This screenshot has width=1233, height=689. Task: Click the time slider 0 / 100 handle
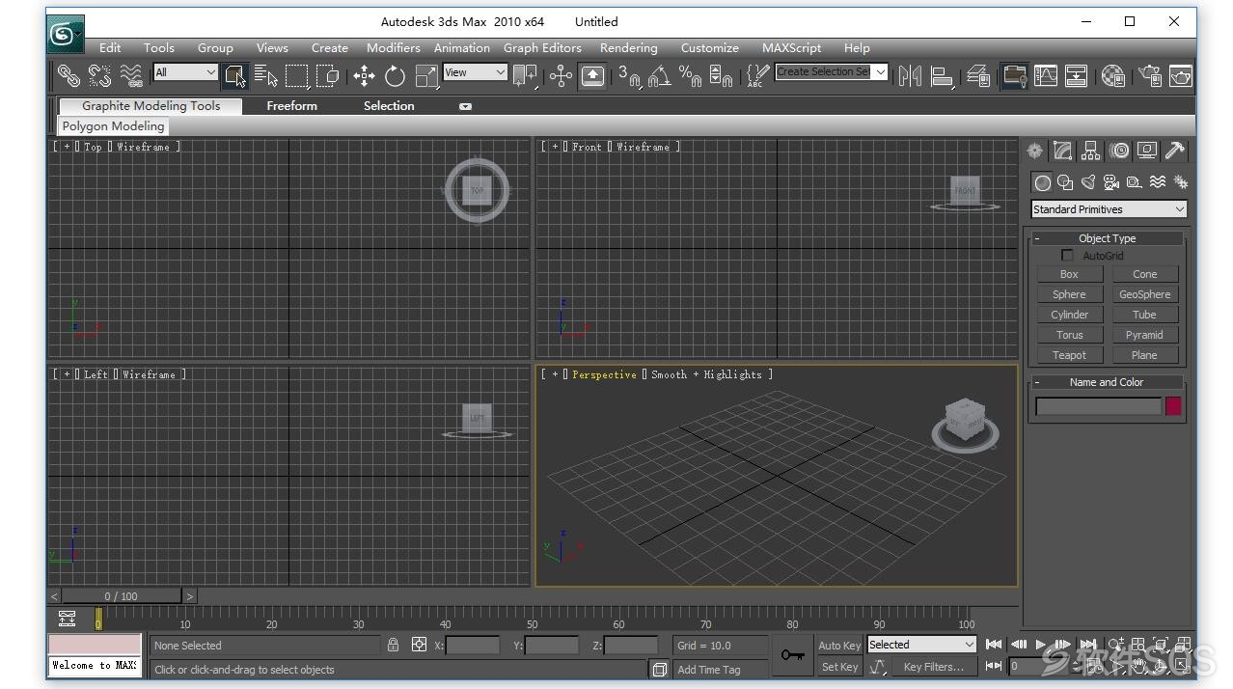coord(122,596)
